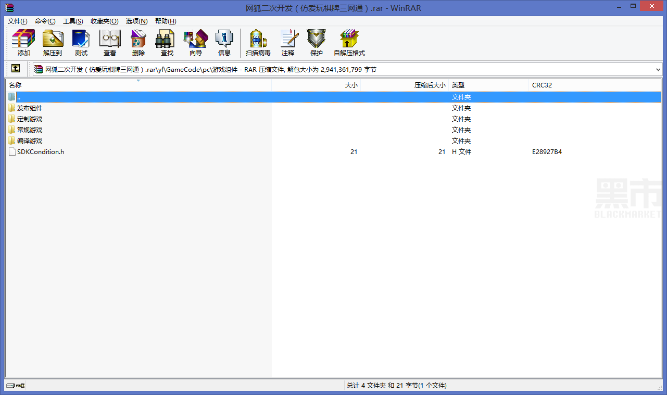Select the 常规游戏 folder icon

12,130
